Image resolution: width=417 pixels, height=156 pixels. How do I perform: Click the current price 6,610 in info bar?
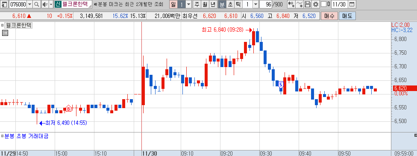coord(19,16)
